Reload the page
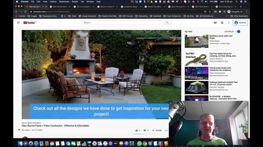 click(x=25, y=12)
